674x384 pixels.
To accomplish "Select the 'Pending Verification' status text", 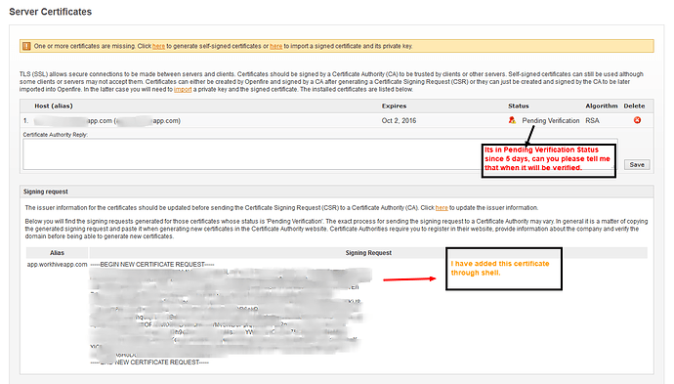I will pyautogui.click(x=551, y=121).
